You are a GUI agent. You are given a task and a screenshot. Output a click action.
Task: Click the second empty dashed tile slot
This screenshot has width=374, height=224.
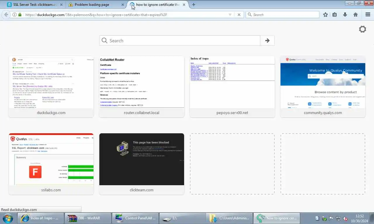[323, 164]
